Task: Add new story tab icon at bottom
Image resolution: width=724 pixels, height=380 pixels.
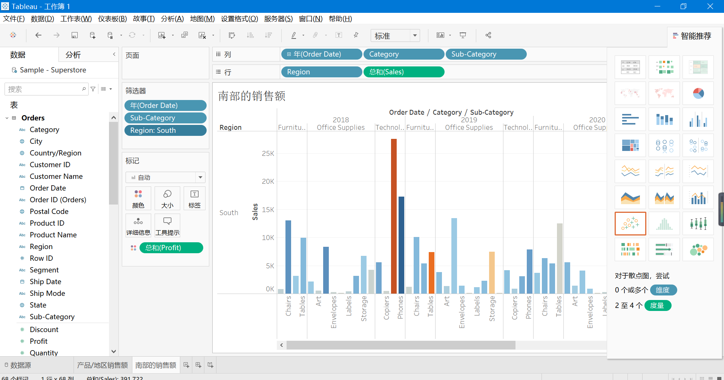Action: (x=210, y=365)
